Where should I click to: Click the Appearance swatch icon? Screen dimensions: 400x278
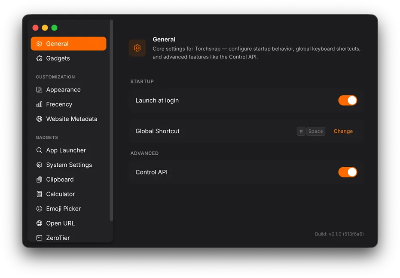pyautogui.click(x=39, y=90)
